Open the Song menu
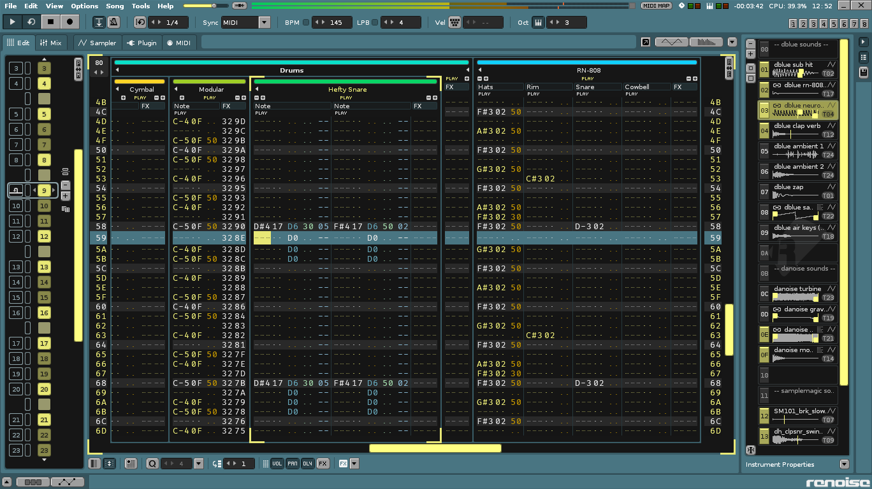This screenshot has width=872, height=489. coord(115,6)
